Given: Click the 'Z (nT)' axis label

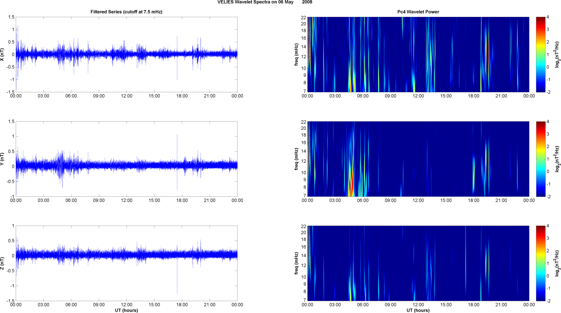Looking at the screenshot, I should [3, 263].
